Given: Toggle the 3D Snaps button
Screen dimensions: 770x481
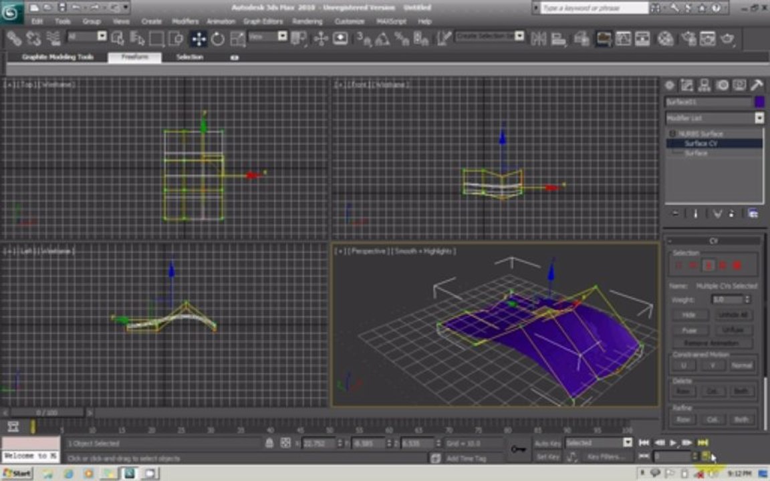Looking at the screenshot, I should pyautogui.click(x=364, y=38).
